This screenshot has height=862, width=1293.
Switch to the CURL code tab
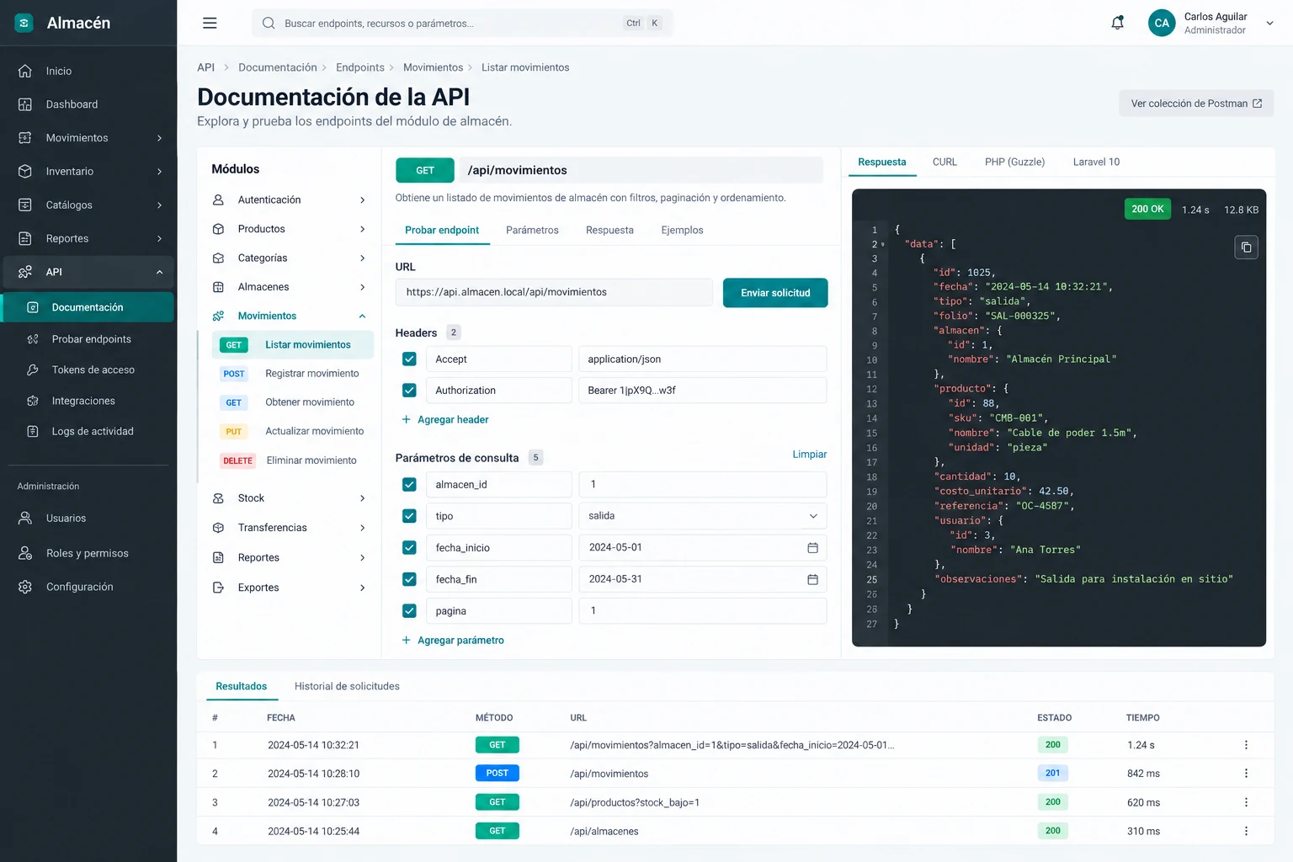pyautogui.click(x=944, y=162)
